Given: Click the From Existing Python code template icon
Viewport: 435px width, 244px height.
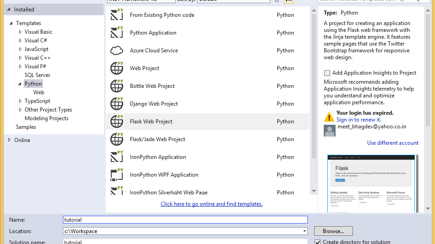Looking at the screenshot, I should point(117,15).
